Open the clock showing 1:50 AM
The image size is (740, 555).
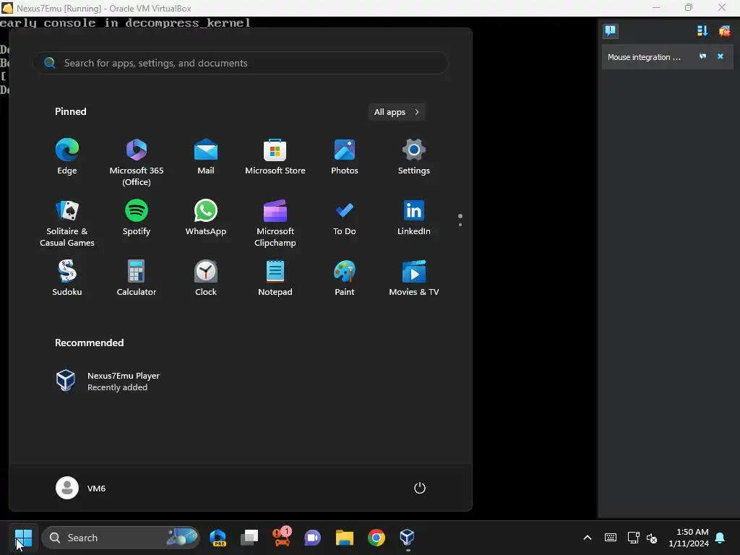[688, 538]
